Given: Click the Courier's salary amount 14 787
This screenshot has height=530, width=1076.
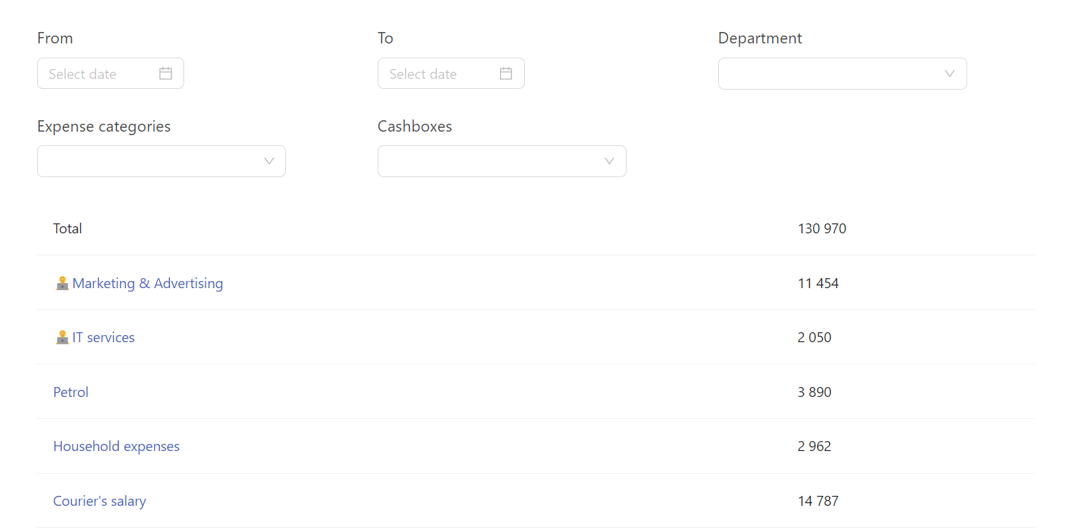Looking at the screenshot, I should point(818,501).
